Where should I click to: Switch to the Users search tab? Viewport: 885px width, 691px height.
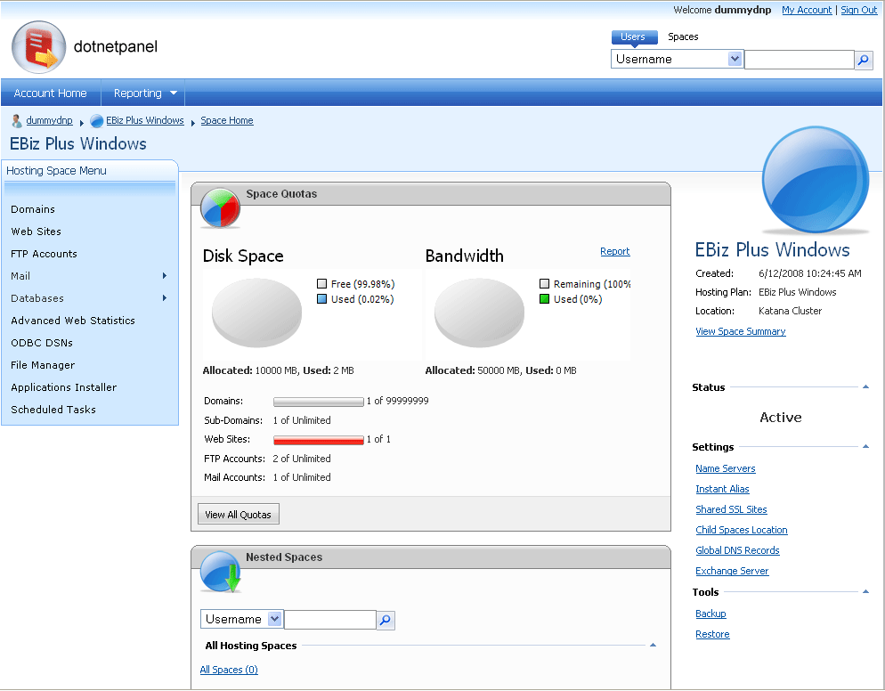click(634, 37)
